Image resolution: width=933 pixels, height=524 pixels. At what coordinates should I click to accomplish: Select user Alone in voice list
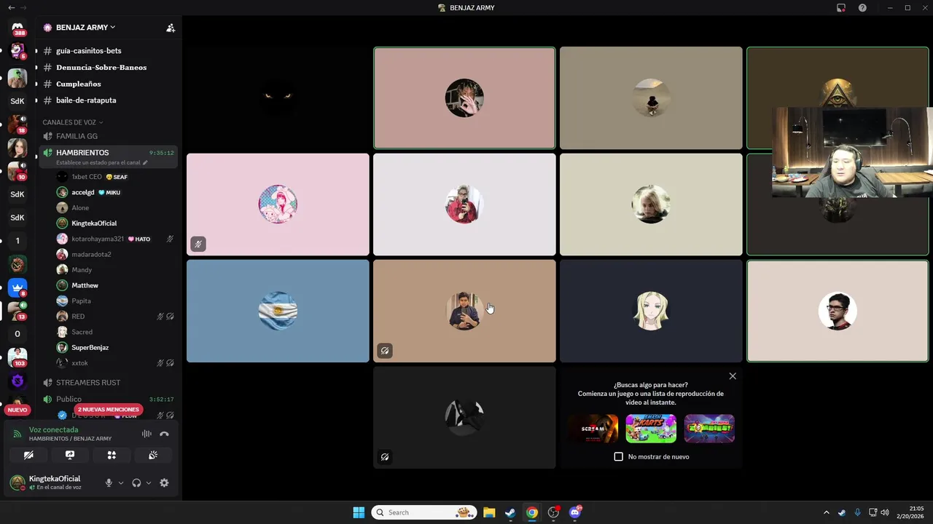(115, 208)
